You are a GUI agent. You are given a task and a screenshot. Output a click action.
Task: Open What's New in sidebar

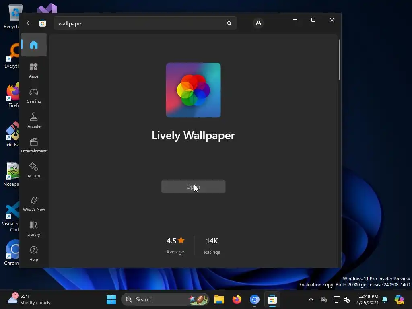coord(34,204)
